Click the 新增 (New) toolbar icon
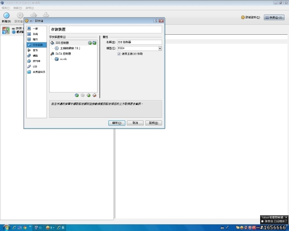289x231 pixels. (6, 15)
